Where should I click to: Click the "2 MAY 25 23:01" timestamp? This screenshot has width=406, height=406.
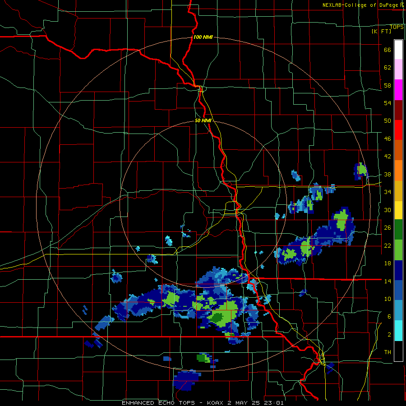[256, 403]
